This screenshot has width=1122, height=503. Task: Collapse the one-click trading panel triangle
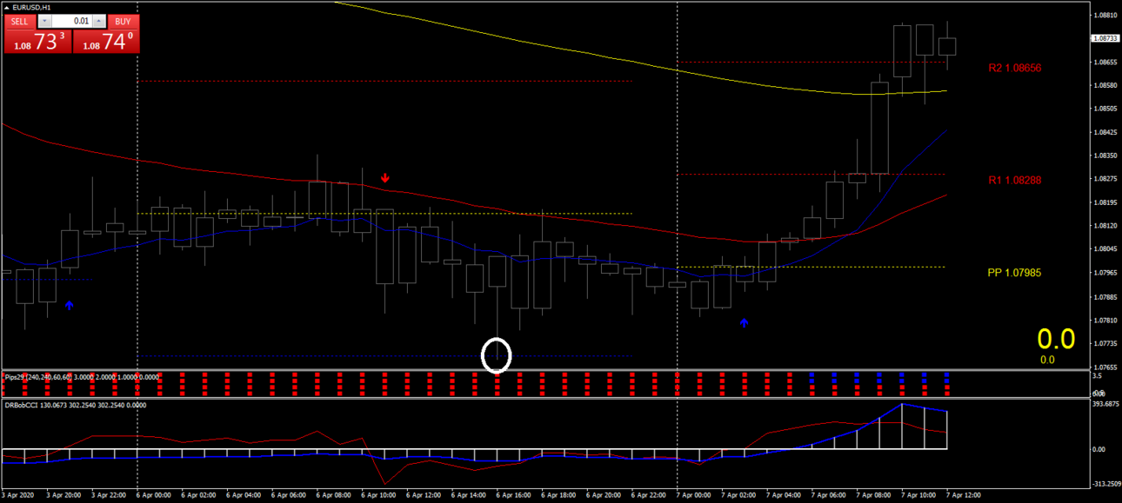7,7
